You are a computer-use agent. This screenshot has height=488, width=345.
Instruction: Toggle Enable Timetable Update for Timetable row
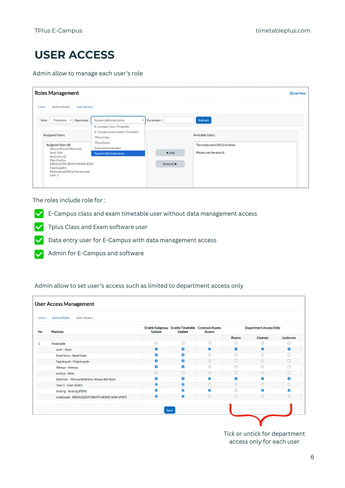pos(183,343)
